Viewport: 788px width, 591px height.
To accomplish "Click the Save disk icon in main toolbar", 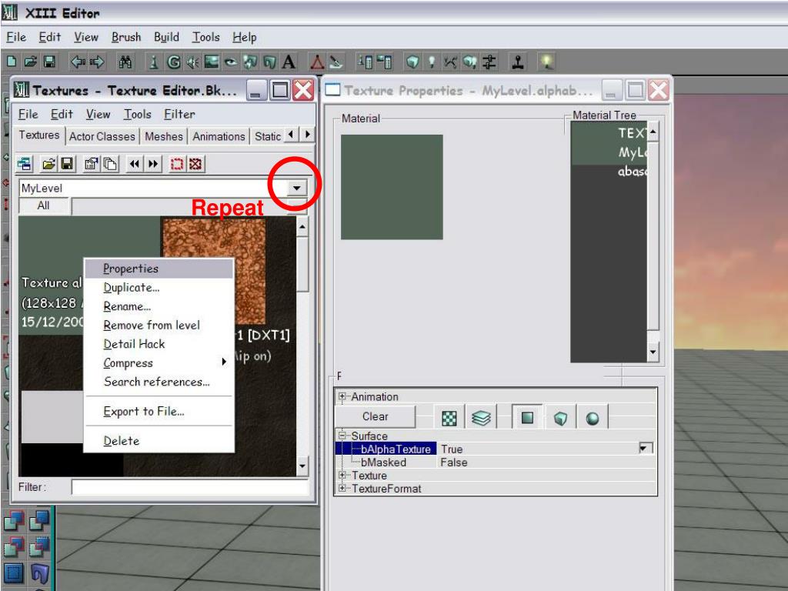I will 49,62.
